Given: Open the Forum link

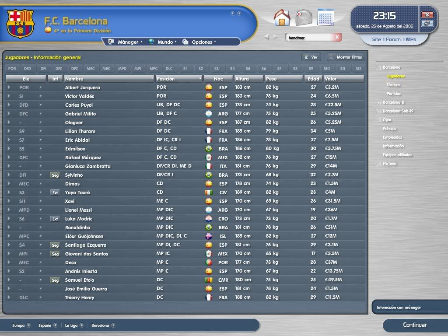Looking at the screenshot, I should (x=393, y=39).
